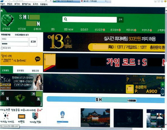Close the active browser tab
The height and width of the screenshot is (130, 167).
106,1
